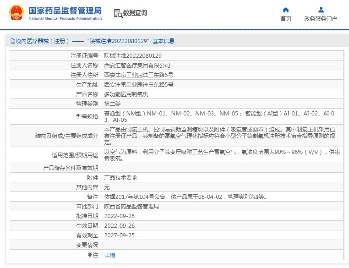Click the 适用范围/预期用途 label
The image size is (349, 268).
click(75, 155)
